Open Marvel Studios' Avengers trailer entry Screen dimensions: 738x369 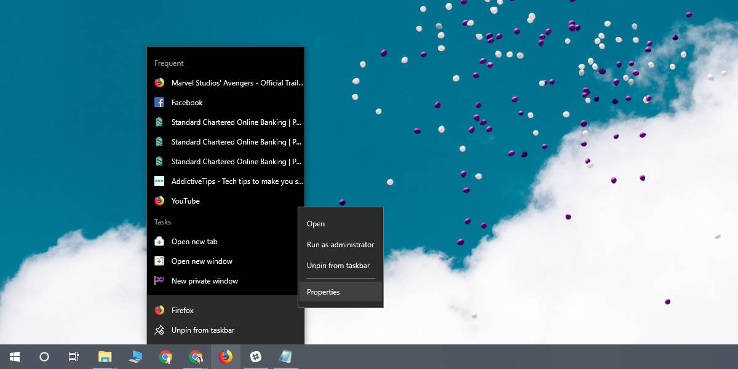(226, 83)
